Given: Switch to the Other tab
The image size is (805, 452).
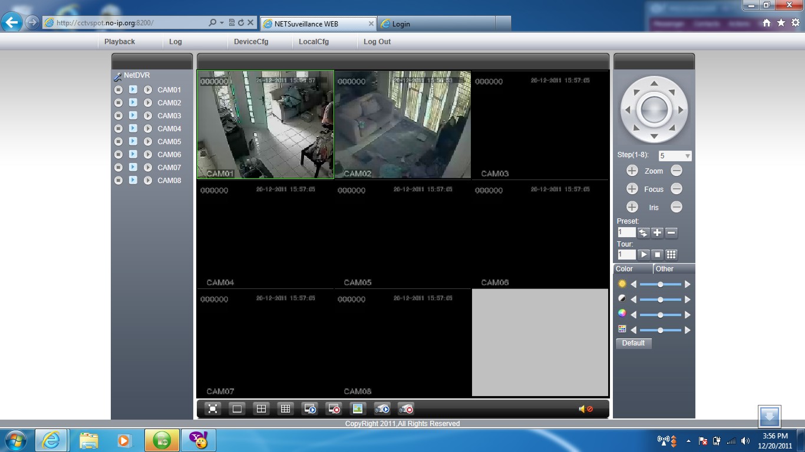Looking at the screenshot, I should tap(665, 269).
